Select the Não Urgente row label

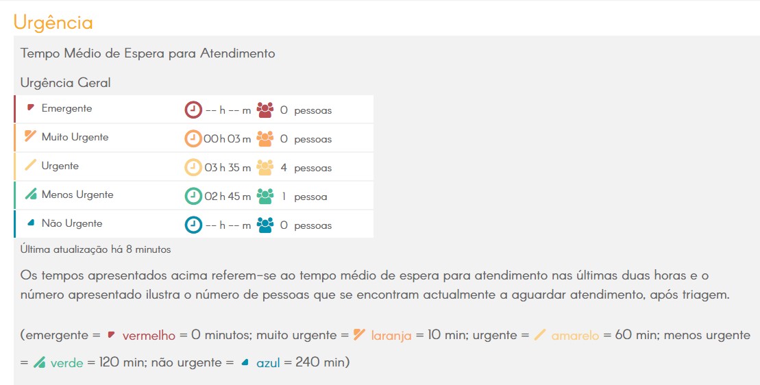pyautogui.click(x=72, y=223)
